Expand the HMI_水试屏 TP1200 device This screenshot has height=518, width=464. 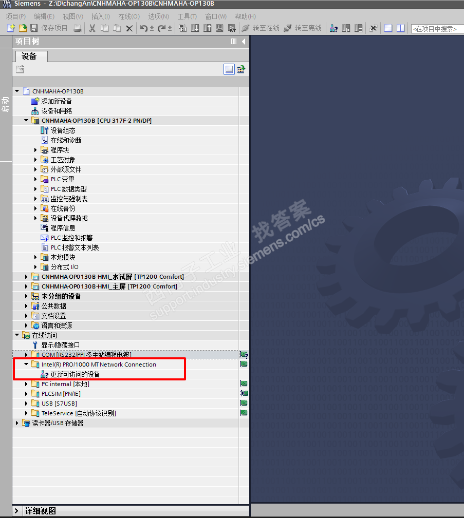26,277
